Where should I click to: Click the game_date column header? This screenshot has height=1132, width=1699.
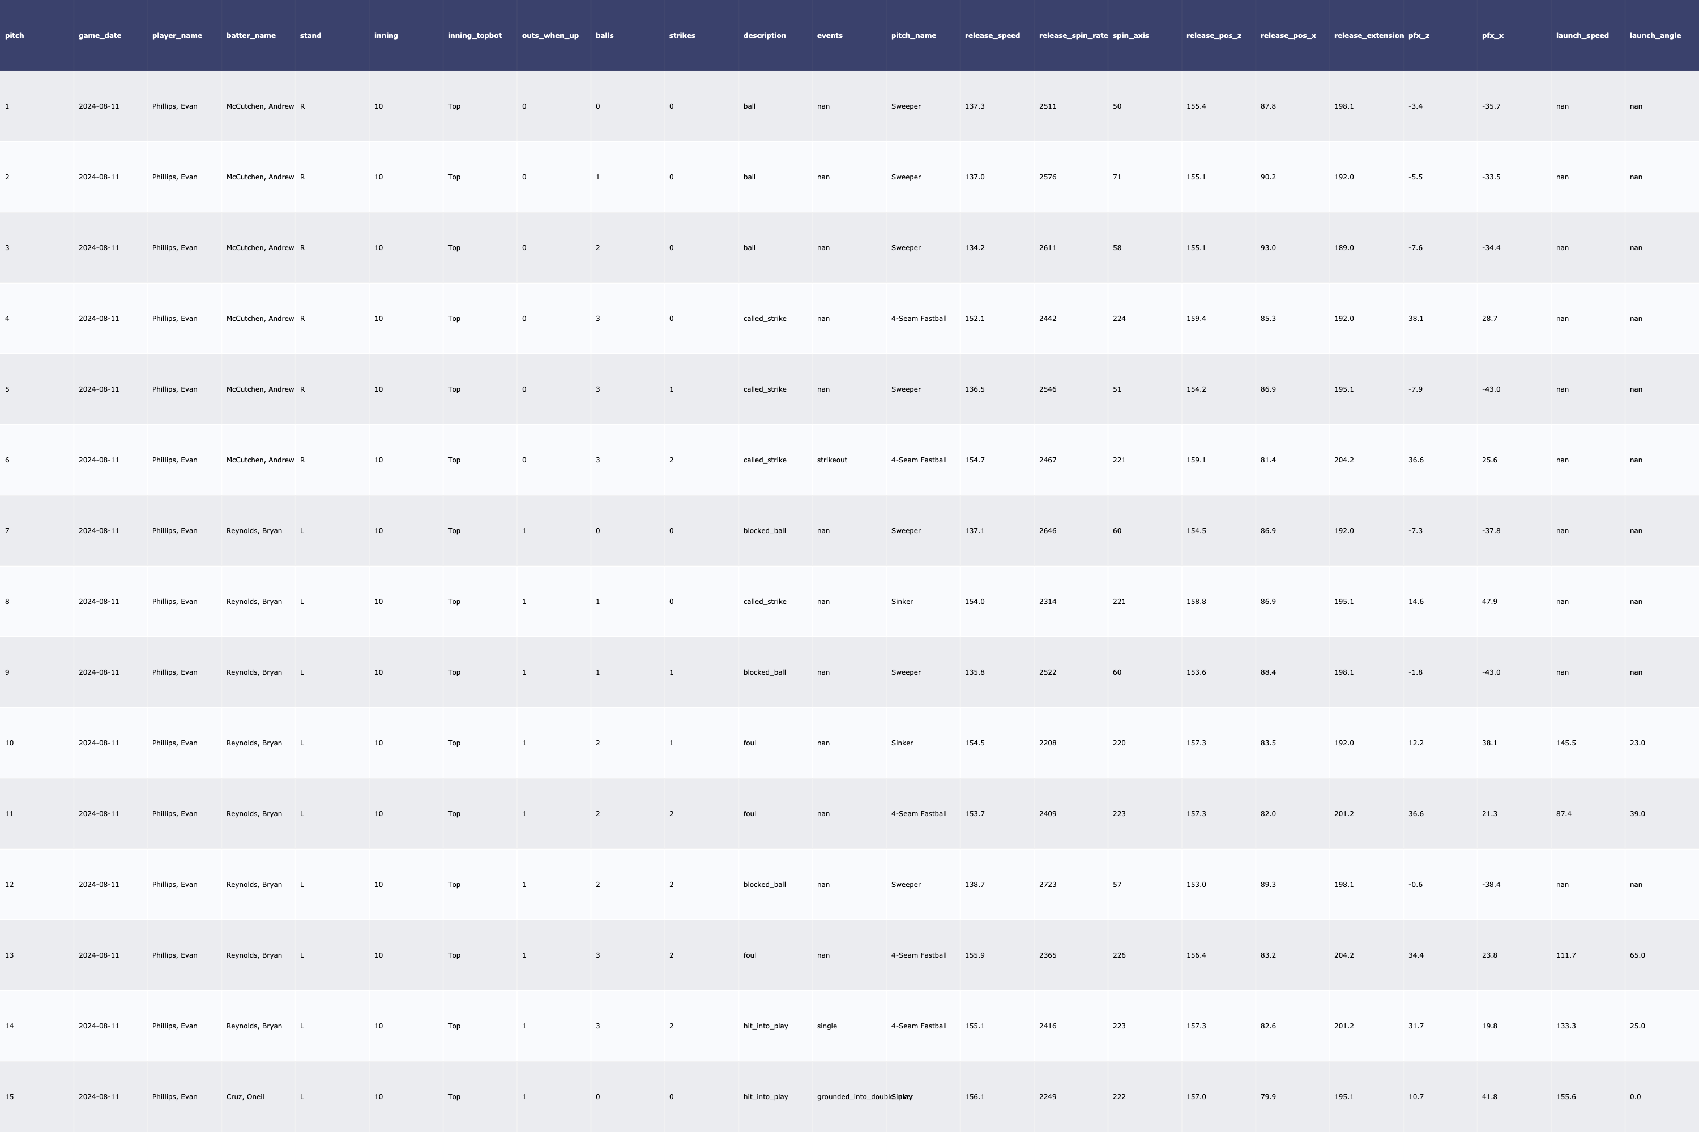coord(100,35)
